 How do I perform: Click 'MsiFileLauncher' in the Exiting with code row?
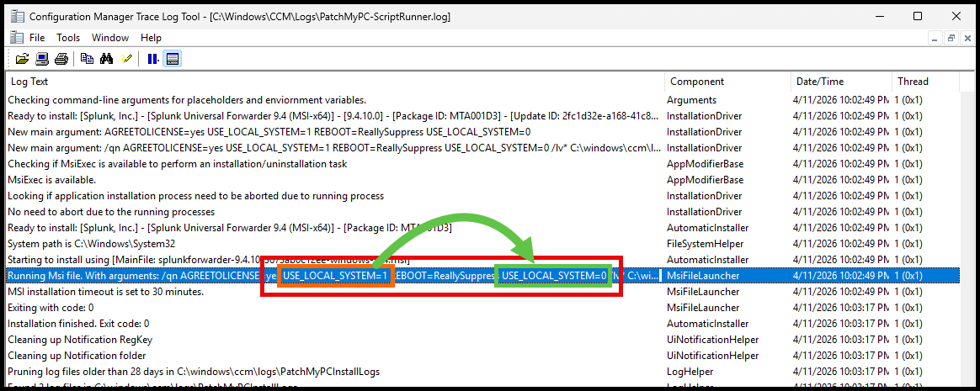[x=703, y=308]
